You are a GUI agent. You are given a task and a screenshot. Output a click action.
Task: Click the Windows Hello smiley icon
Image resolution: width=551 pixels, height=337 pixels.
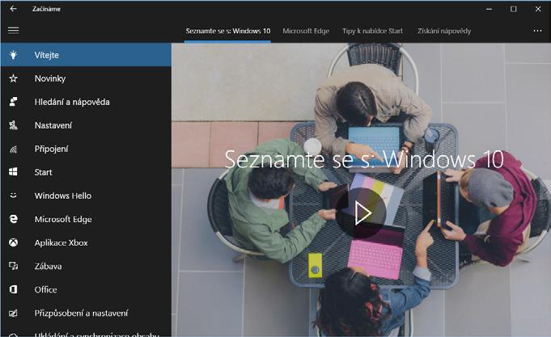point(14,196)
